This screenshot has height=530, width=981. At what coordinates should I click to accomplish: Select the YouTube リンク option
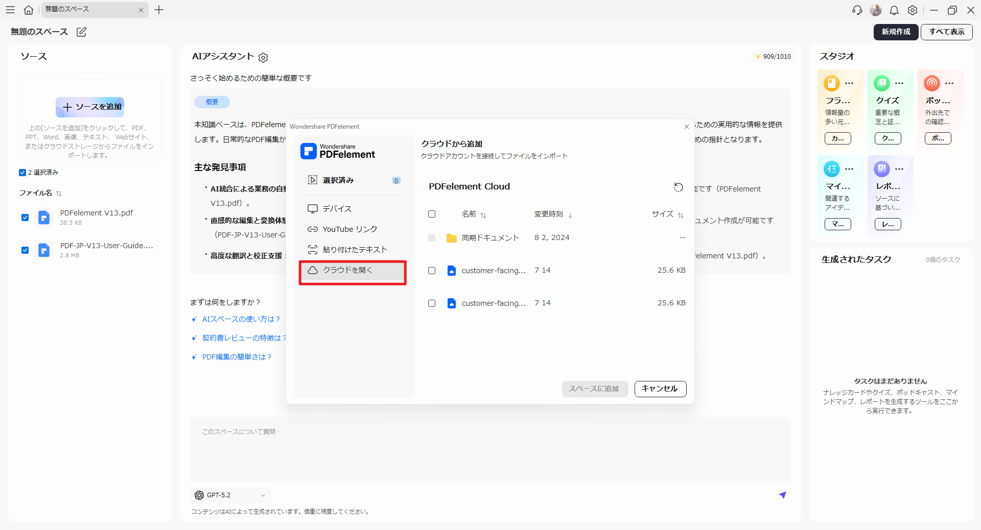point(354,229)
